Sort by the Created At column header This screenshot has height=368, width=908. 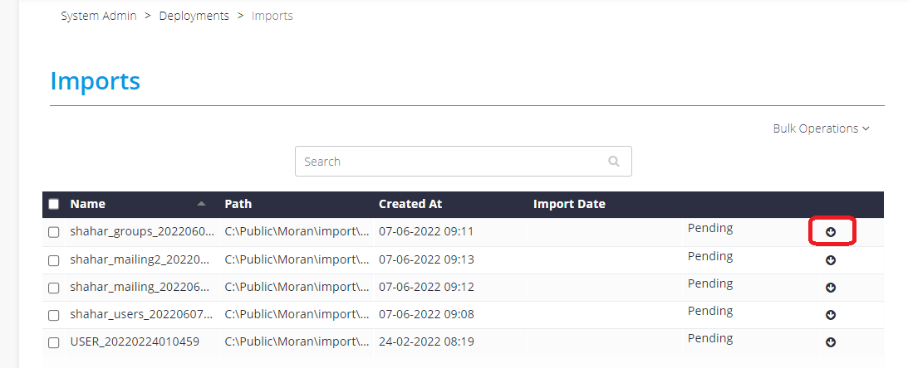pyautogui.click(x=410, y=204)
